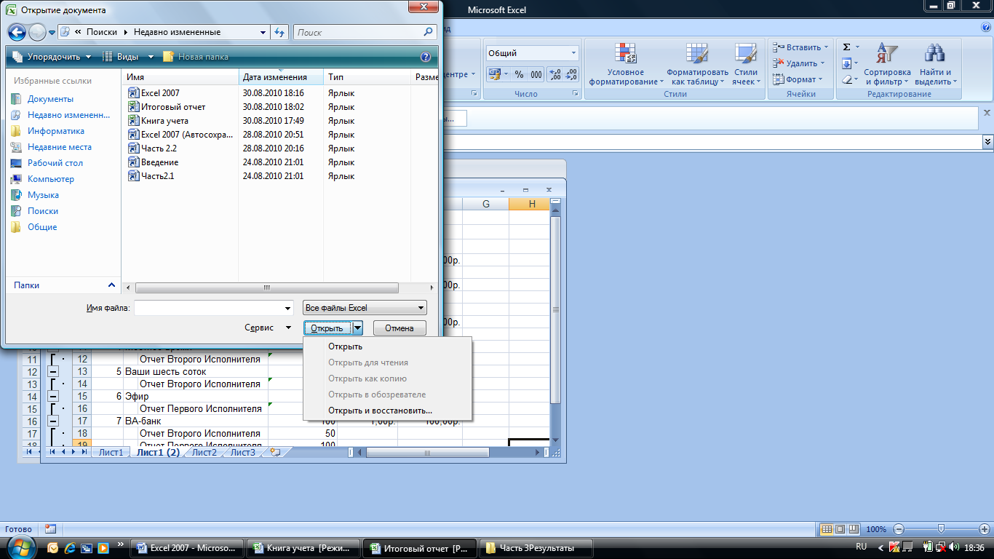
Task: Collapse group using minus on row 13
Action: click(53, 372)
